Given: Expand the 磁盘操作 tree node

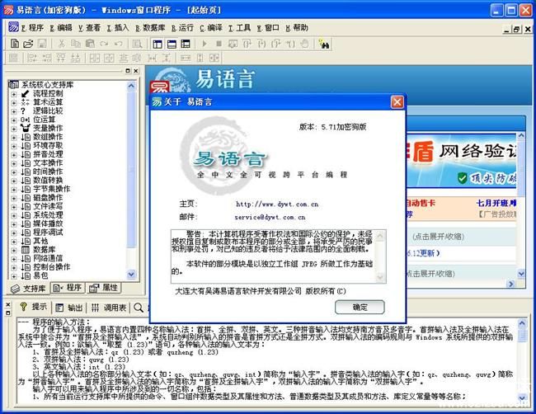Looking at the screenshot, I should click(x=14, y=198).
